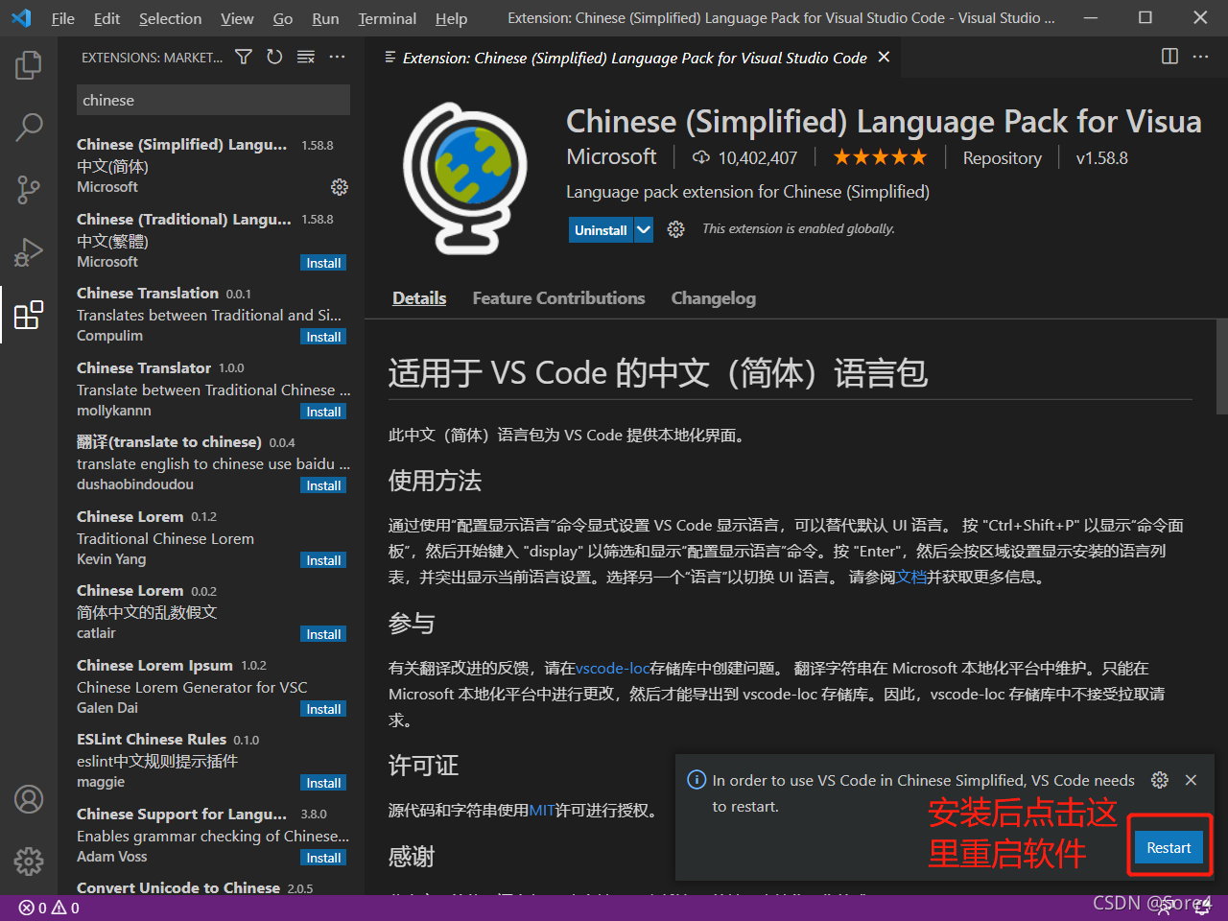
Task: Install Chinese Support for LanguageTool
Action: pos(323,858)
